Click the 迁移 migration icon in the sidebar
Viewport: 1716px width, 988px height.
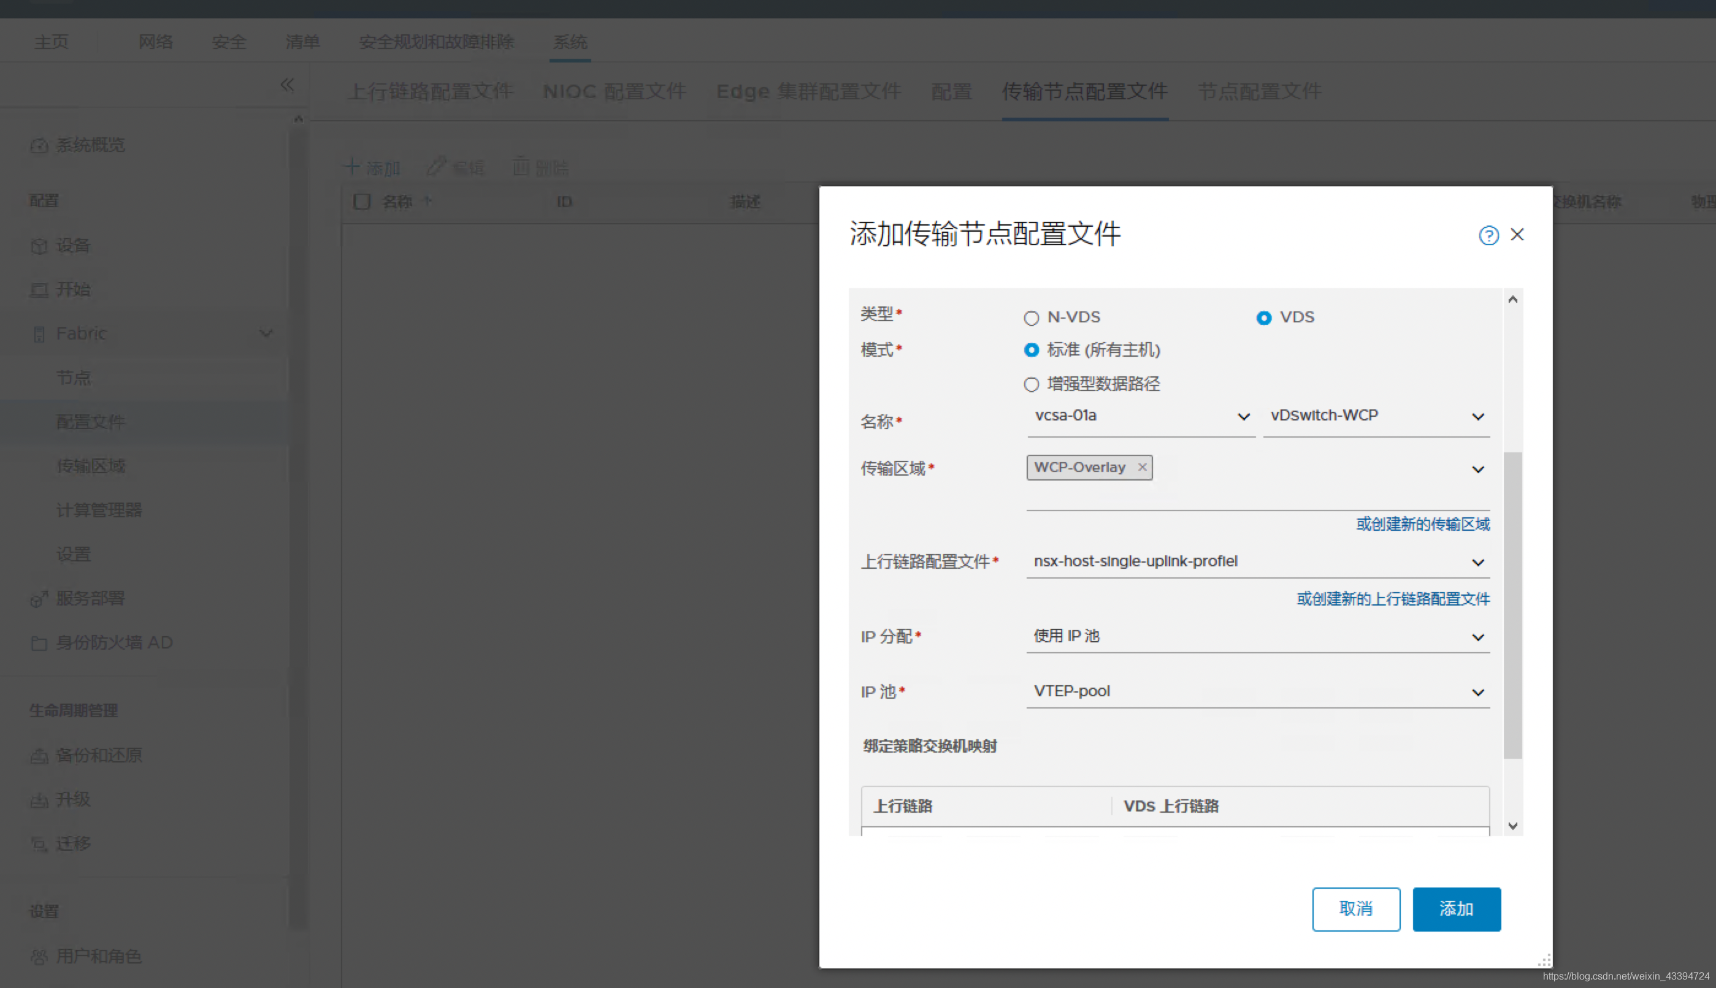(x=39, y=844)
